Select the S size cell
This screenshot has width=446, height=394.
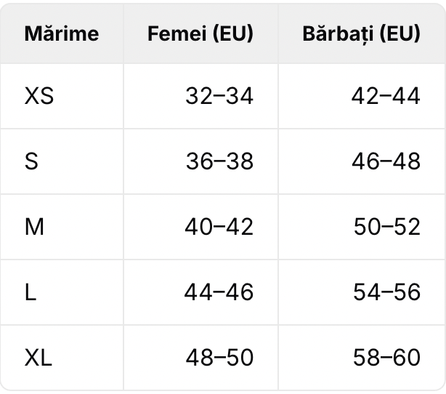point(62,161)
